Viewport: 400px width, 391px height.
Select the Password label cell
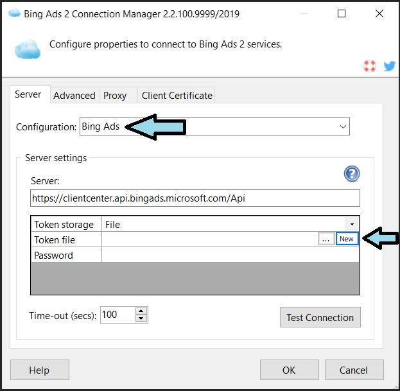coord(66,255)
